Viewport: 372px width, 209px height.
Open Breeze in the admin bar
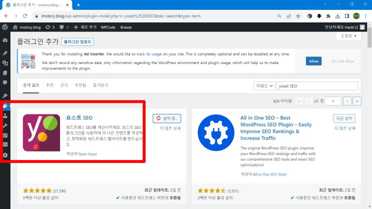click(126, 27)
